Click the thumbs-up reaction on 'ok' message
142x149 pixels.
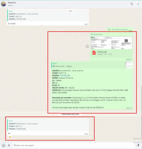tap(10, 137)
